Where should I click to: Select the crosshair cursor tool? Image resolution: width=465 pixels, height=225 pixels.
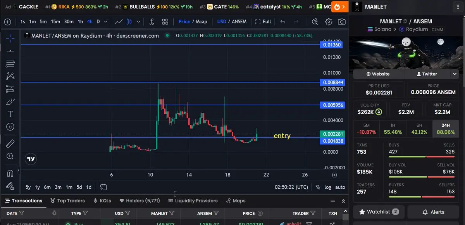click(10, 38)
